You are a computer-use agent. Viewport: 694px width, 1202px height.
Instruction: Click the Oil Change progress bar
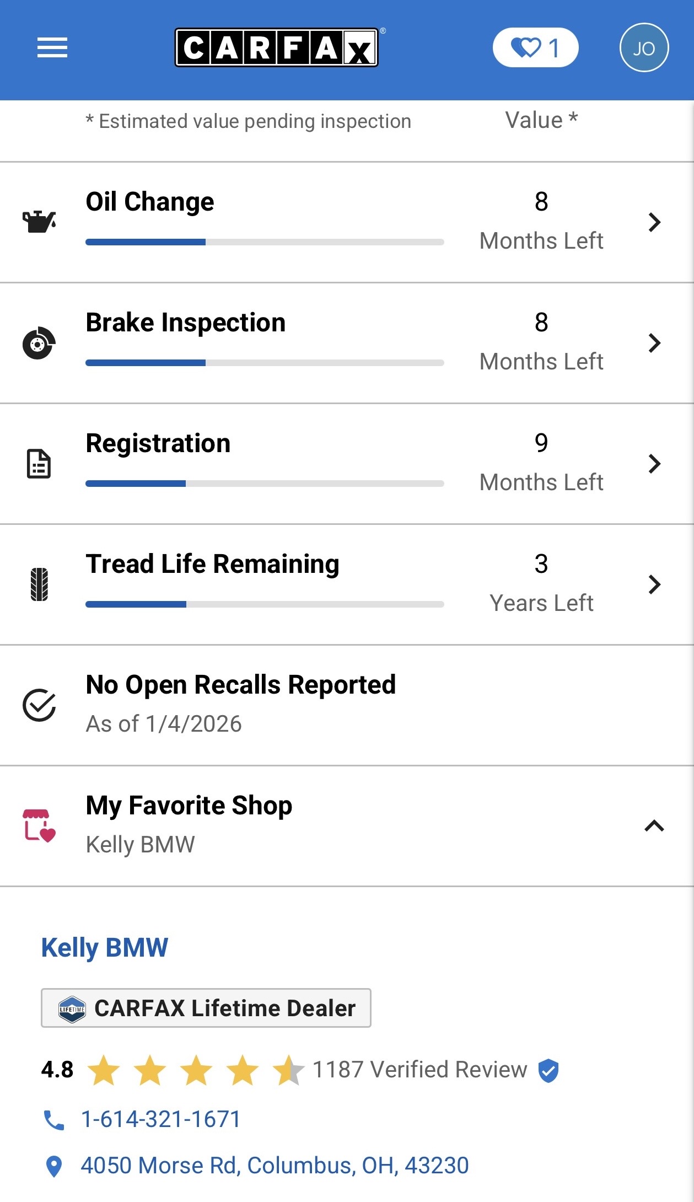tap(265, 242)
